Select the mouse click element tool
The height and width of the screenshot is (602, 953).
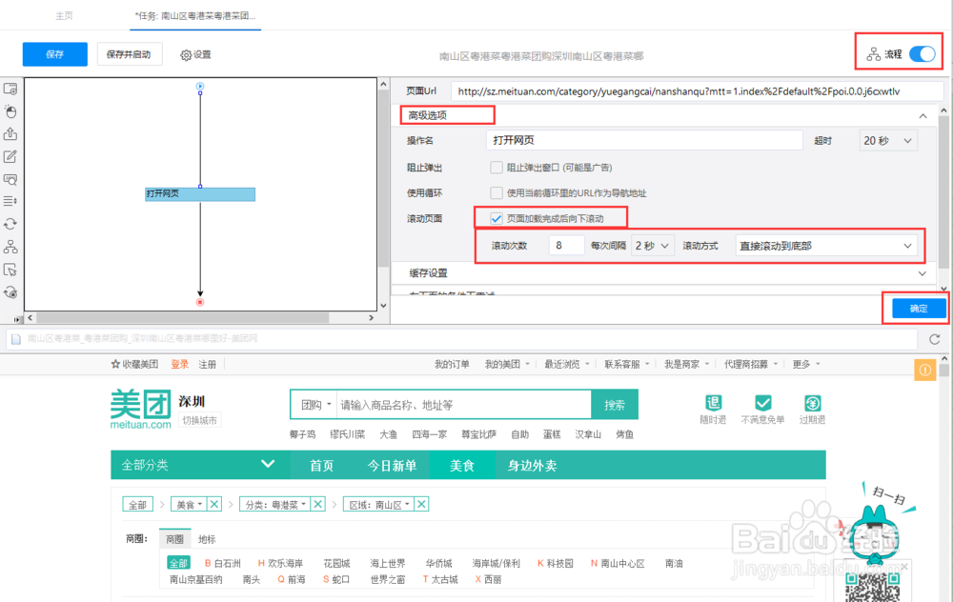point(10,111)
